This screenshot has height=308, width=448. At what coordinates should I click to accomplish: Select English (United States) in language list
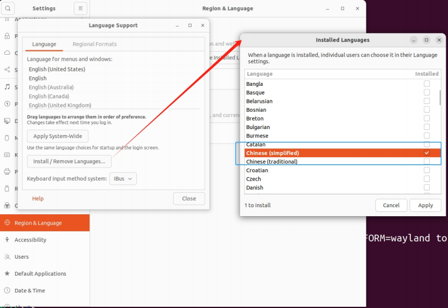tap(114, 69)
